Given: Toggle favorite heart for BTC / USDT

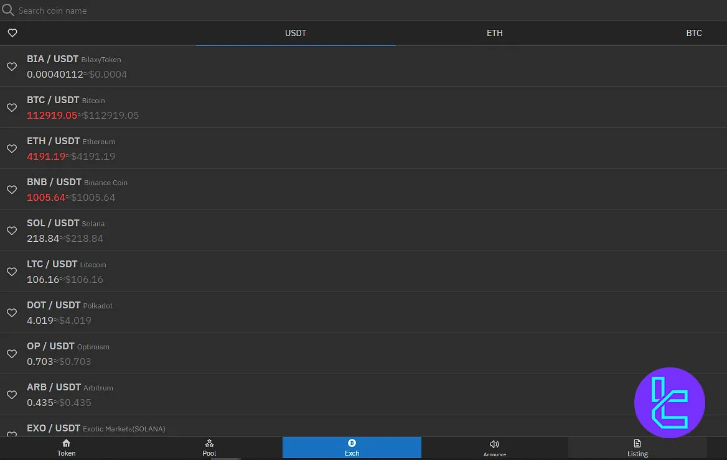Looking at the screenshot, I should (x=11, y=108).
